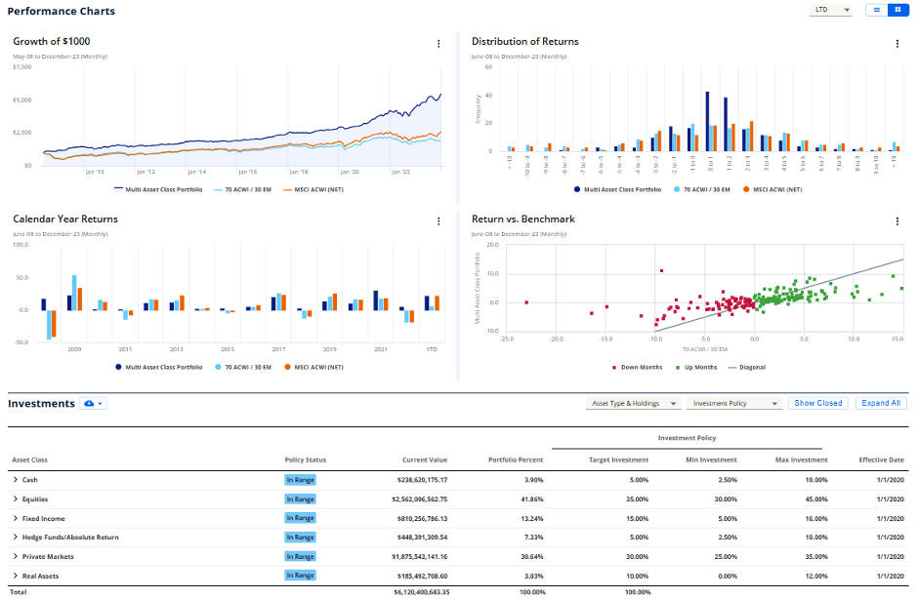This screenshot has height=599, width=918.
Task: Expand the Private Markets row
Action: 15,557
